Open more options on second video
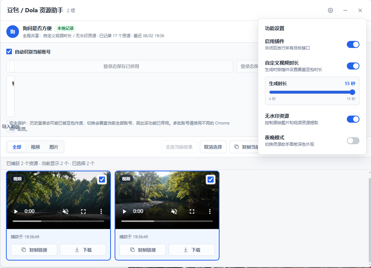The image size is (371, 268). coord(210,211)
